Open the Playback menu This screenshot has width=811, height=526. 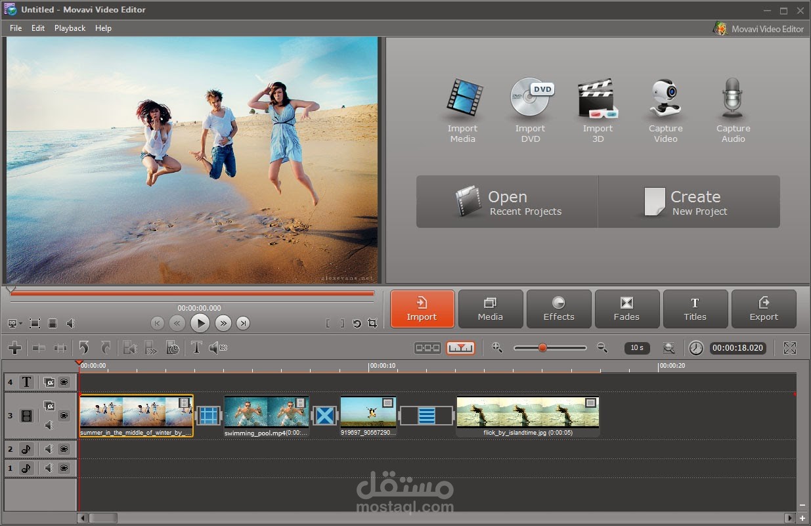(x=70, y=28)
